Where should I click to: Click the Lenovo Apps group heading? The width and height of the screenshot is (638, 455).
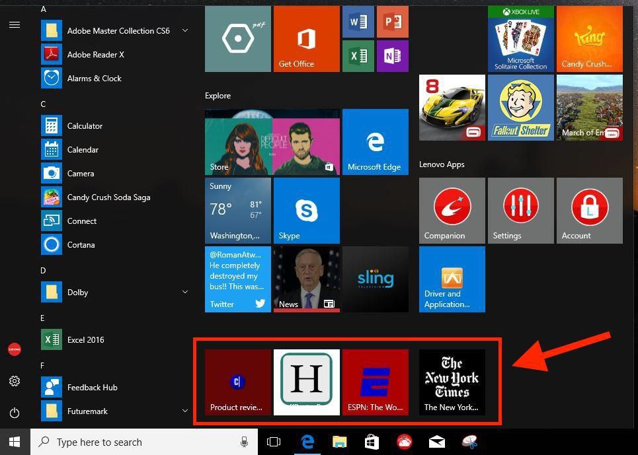coord(442,164)
